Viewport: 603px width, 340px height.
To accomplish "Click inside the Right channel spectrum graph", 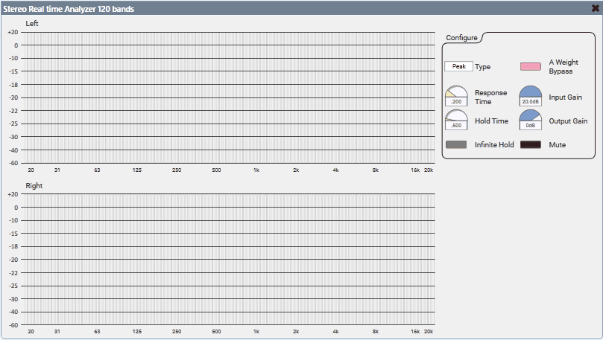I will (x=230, y=259).
